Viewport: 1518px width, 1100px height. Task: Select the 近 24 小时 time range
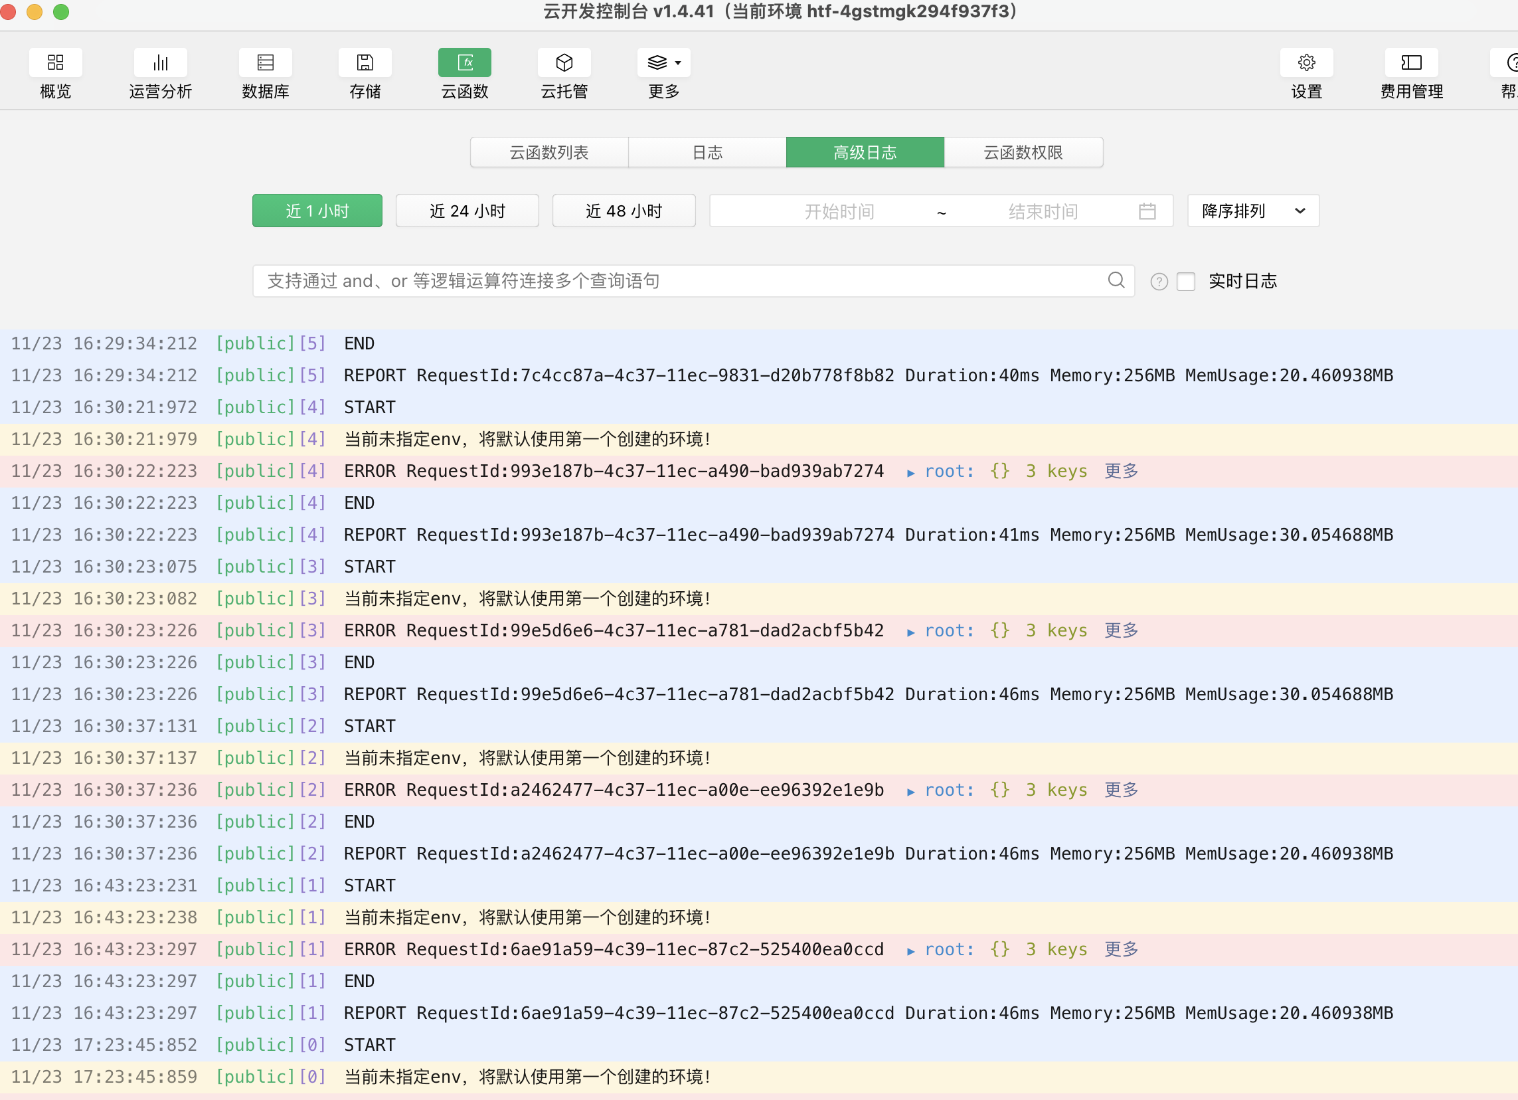tap(467, 211)
